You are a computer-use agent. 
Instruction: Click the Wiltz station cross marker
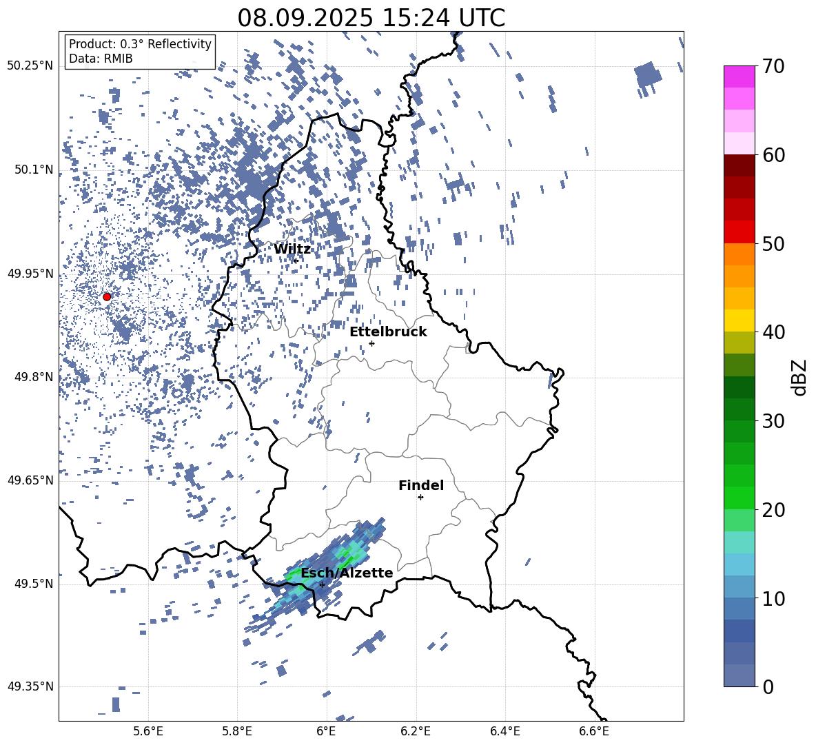296,261
